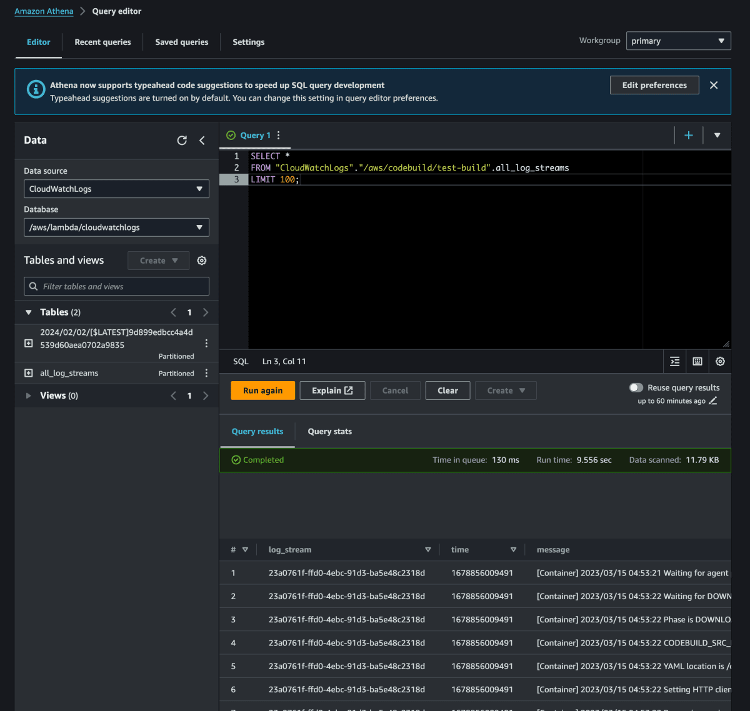Image resolution: width=750 pixels, height=711 pixels.
Task: Click the Edit preferences button
Action: point(654,86)
